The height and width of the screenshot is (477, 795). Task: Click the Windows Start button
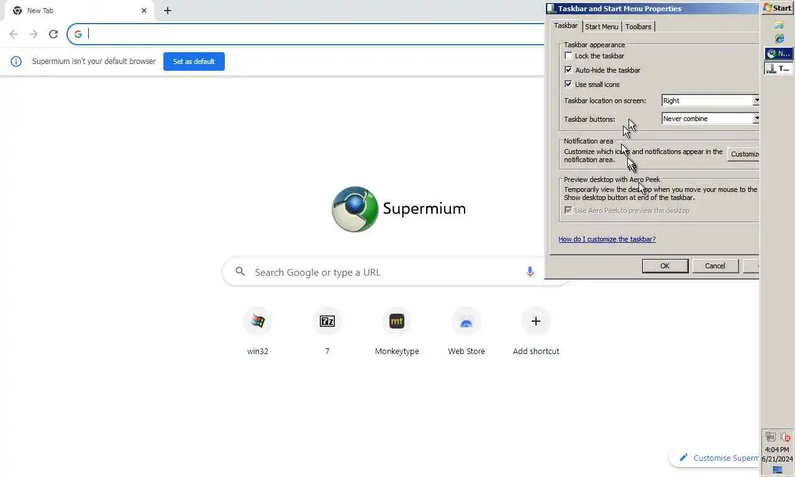[778, 8]
